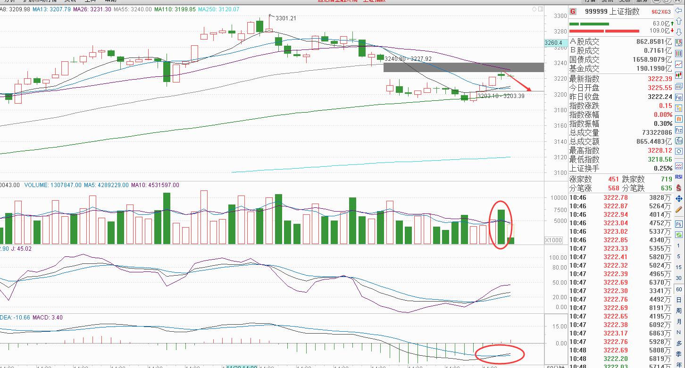Switch to weekly 周 period

678,311
